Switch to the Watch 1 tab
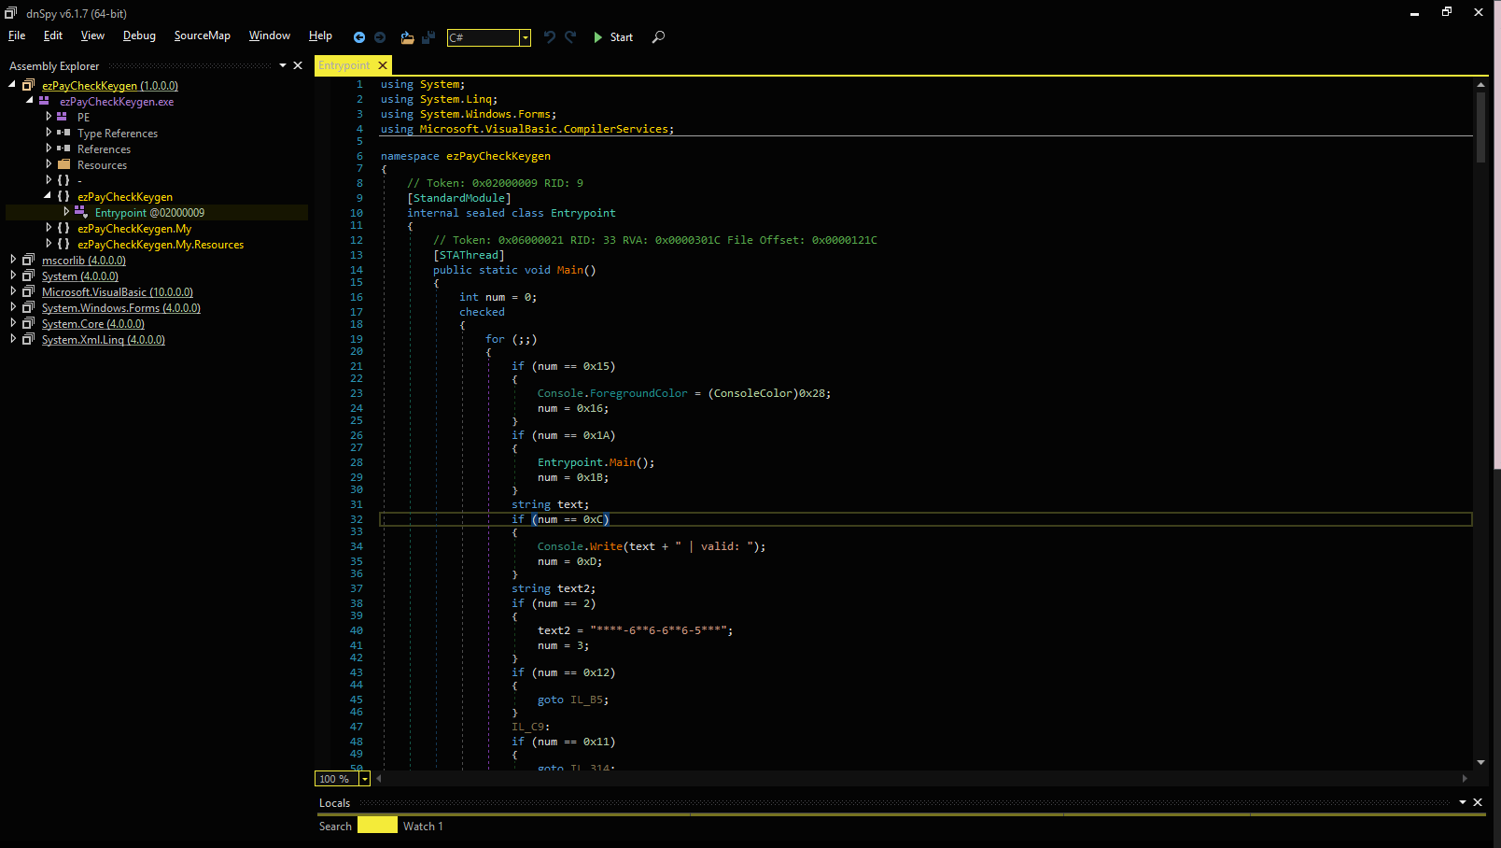 [423, 827]
